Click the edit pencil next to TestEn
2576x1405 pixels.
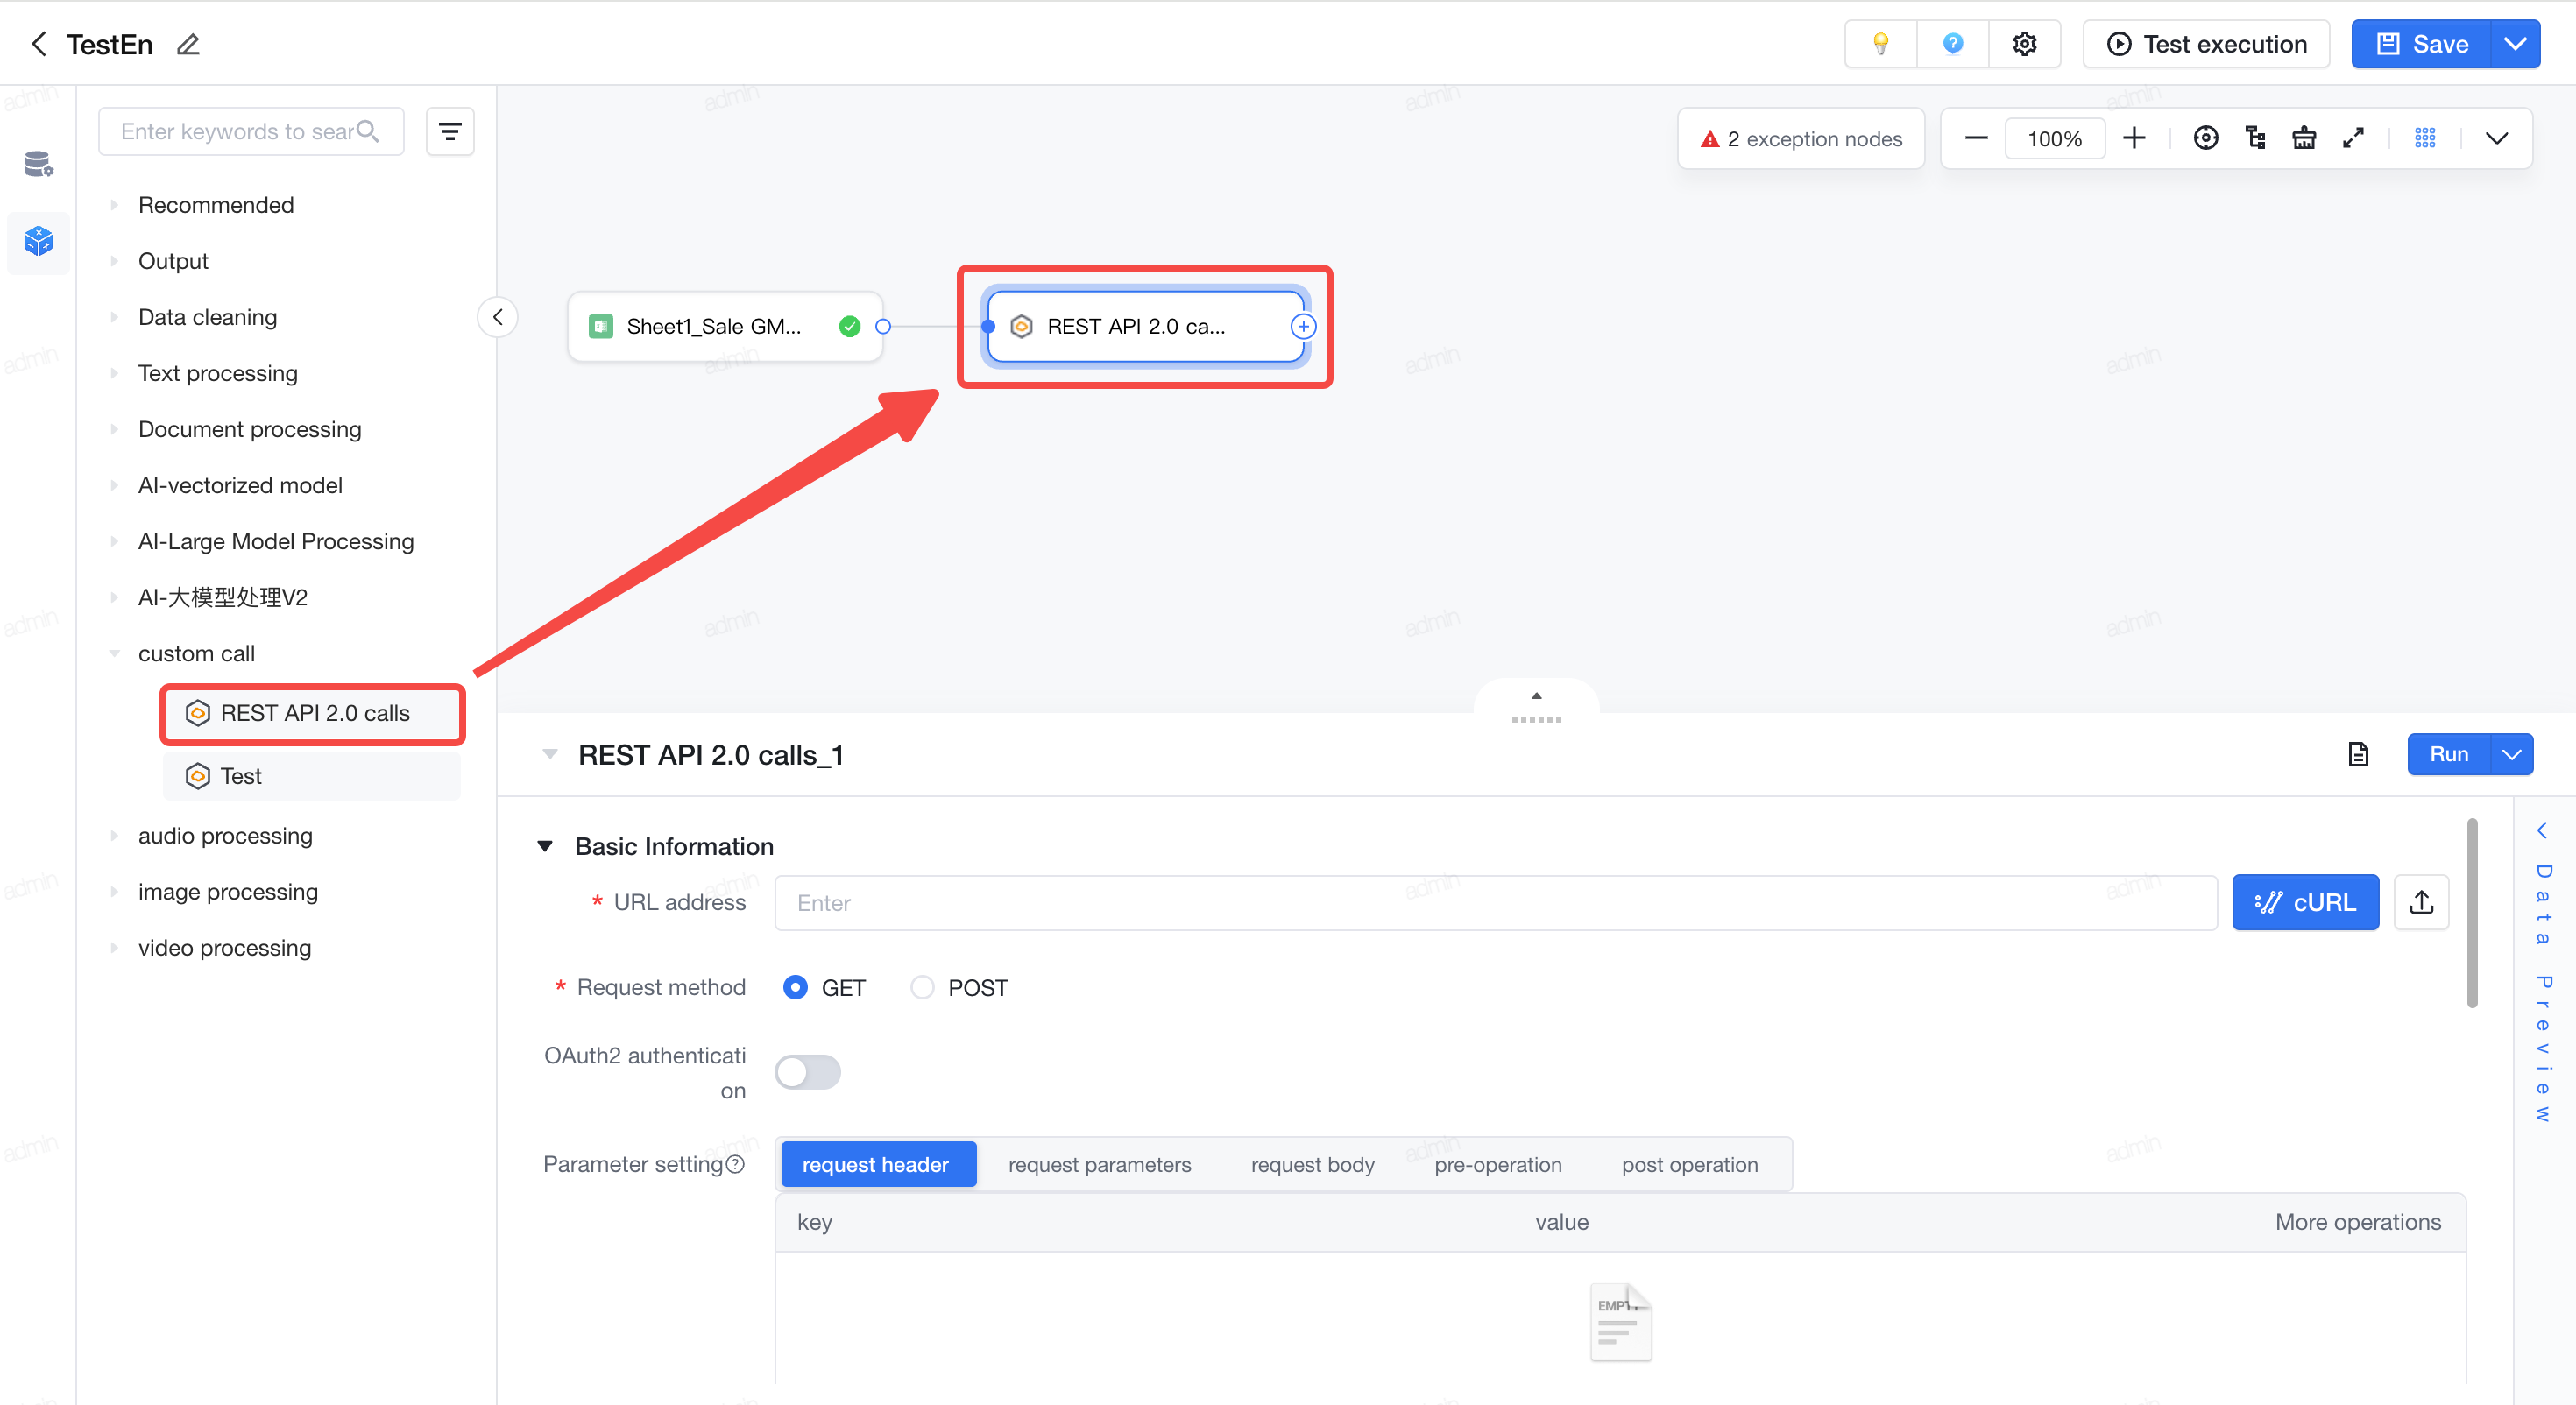click(x=188, y=44)
